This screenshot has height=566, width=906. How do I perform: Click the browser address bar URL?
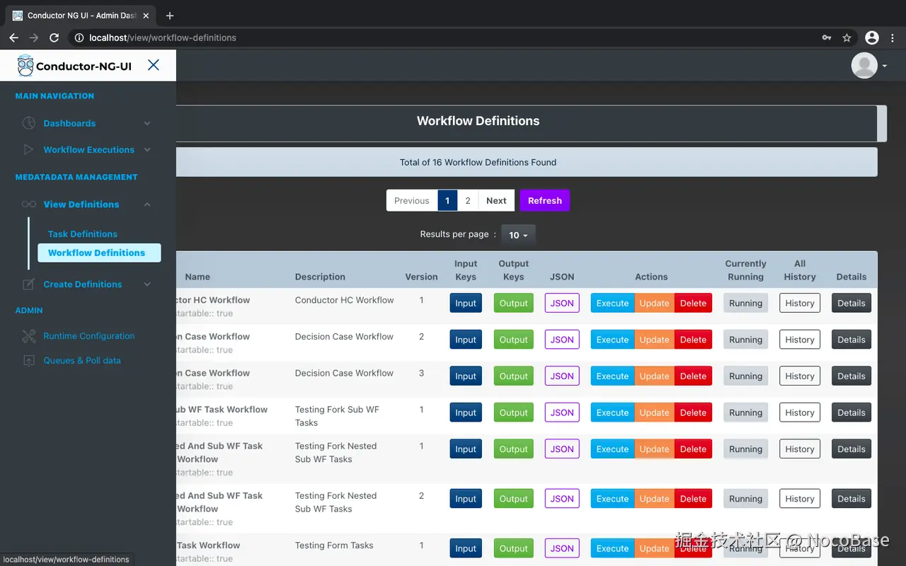[163, 37]
